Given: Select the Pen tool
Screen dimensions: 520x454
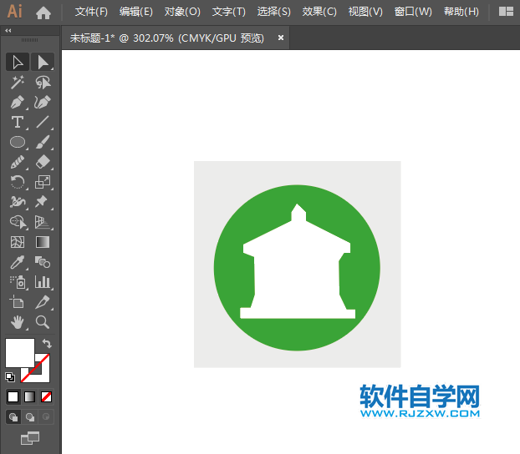Looking at the screenshot, I should [x=18, y=103].
